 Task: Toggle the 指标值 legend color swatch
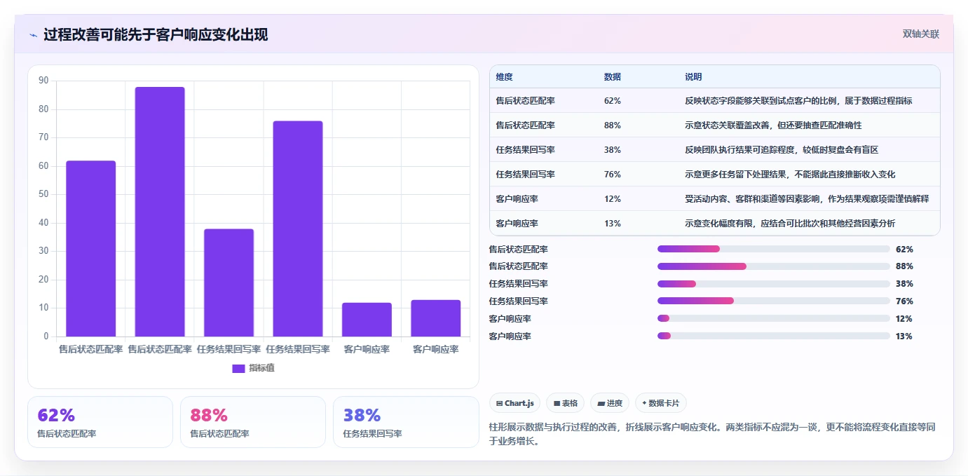[x=238, y=368]
